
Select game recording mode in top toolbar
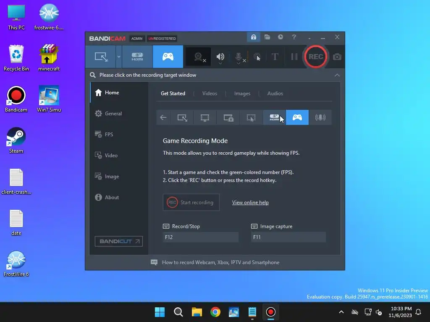[168, 57]
